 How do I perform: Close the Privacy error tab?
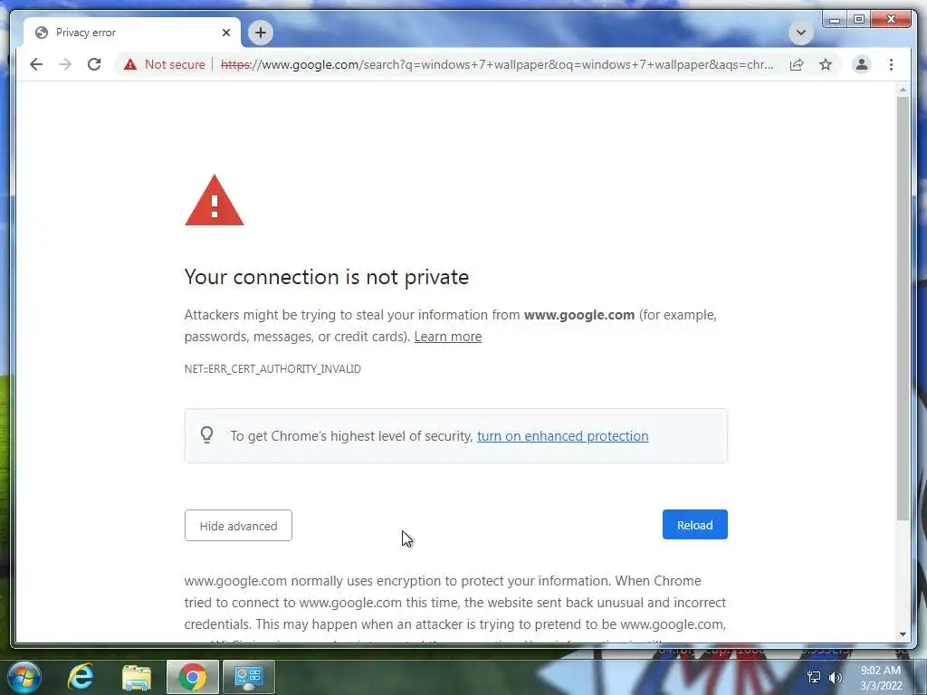click(x=225, y=33)
